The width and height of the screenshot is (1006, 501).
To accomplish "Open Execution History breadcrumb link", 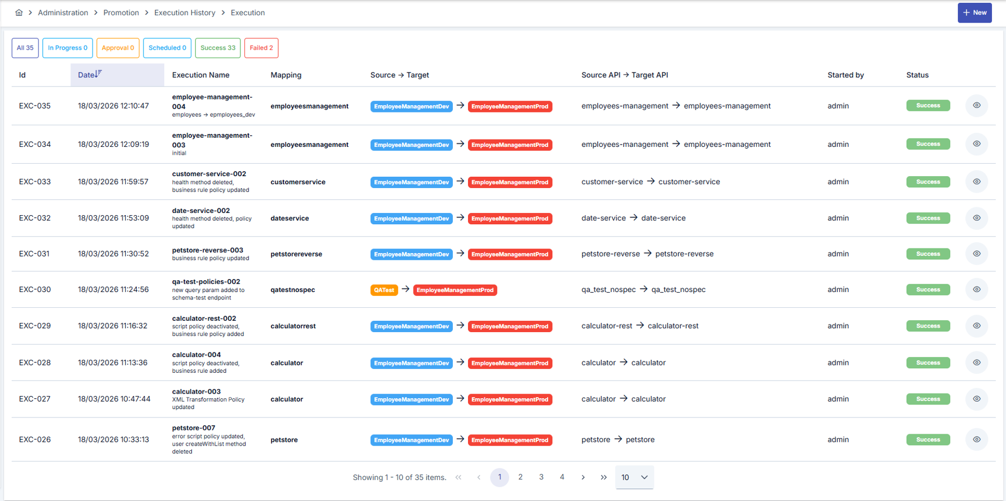I will [x=185, y=12].
